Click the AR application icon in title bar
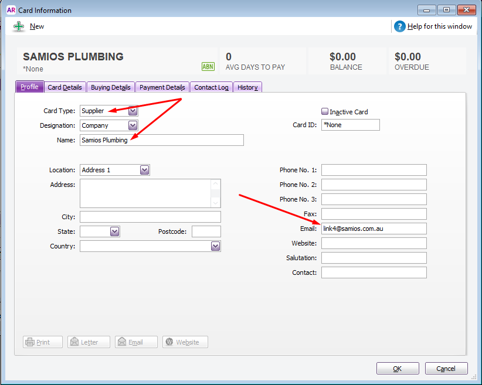482x385 pixels. pos(11,10)
